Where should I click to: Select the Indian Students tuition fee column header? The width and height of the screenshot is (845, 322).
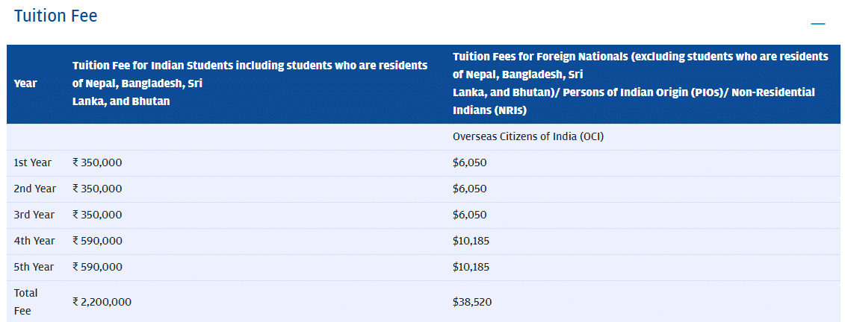coord(250,83)
